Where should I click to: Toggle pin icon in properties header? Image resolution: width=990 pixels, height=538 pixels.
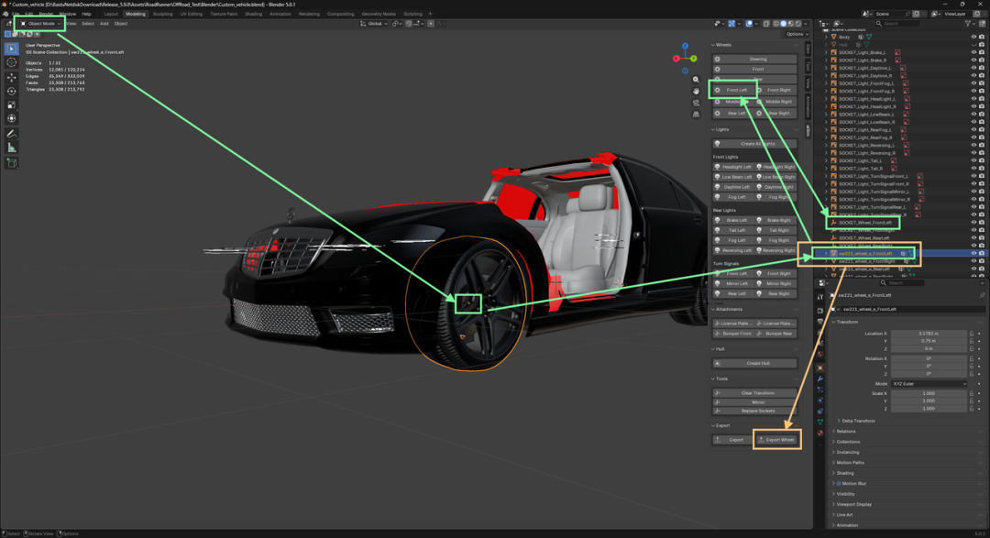click(x=982, y=295)
